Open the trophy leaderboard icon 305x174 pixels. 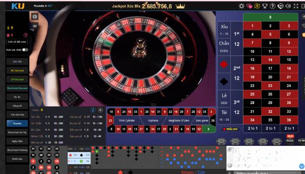[265, 6]
